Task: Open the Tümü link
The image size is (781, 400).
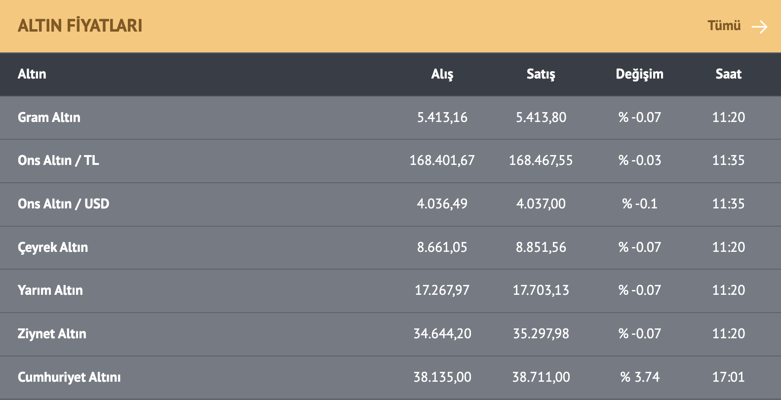Action: (x=724, y=26)
